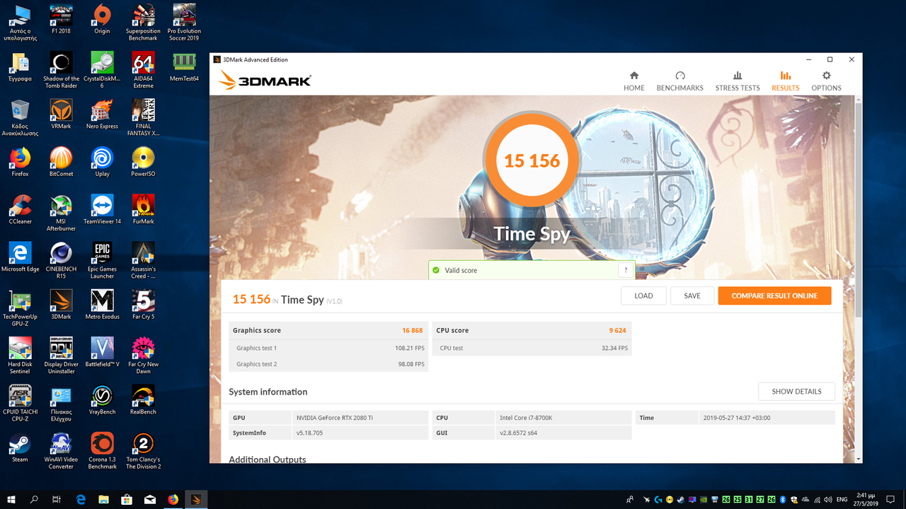This screenshot has width=906, height=509.
Task: Open the Action Center notifications icon
Action: pos(892,499)
